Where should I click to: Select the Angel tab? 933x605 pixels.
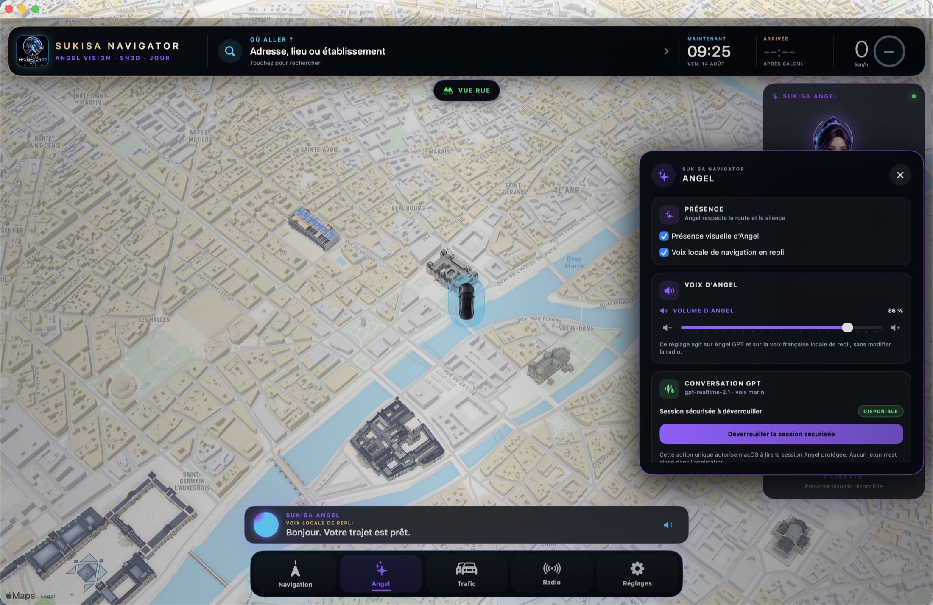(381, 574)
